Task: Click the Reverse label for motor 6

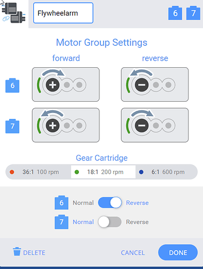Action: coord(137,203)
